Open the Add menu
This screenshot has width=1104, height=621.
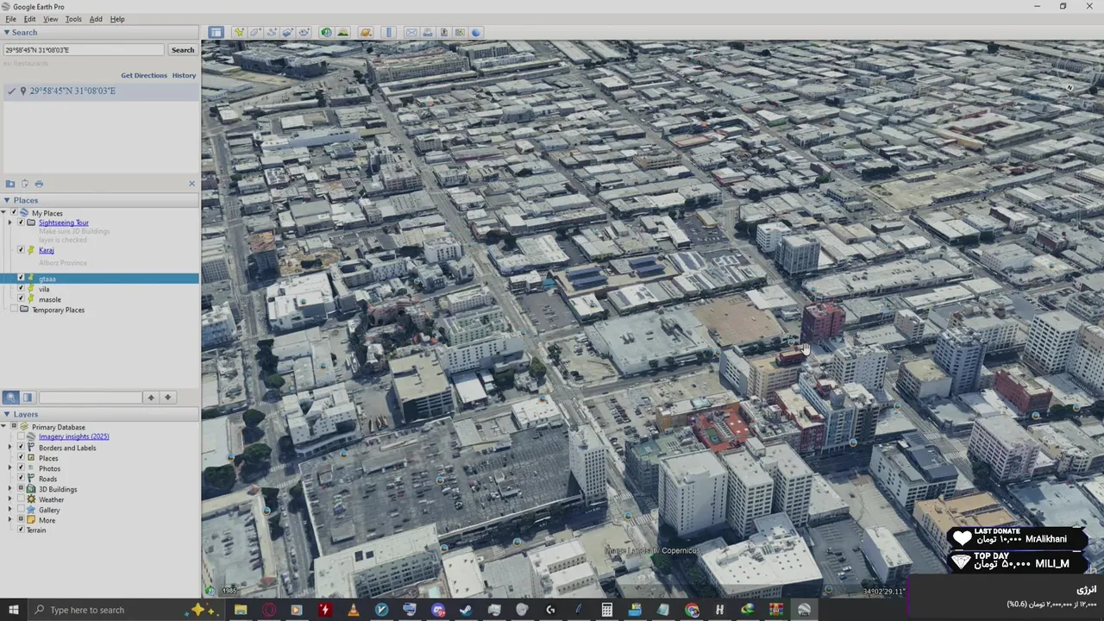(96, 19)
